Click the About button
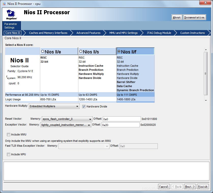213x193 pixels. (177, 17)
